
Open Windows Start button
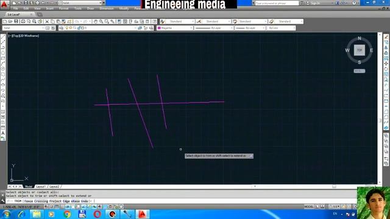[6, 214]
